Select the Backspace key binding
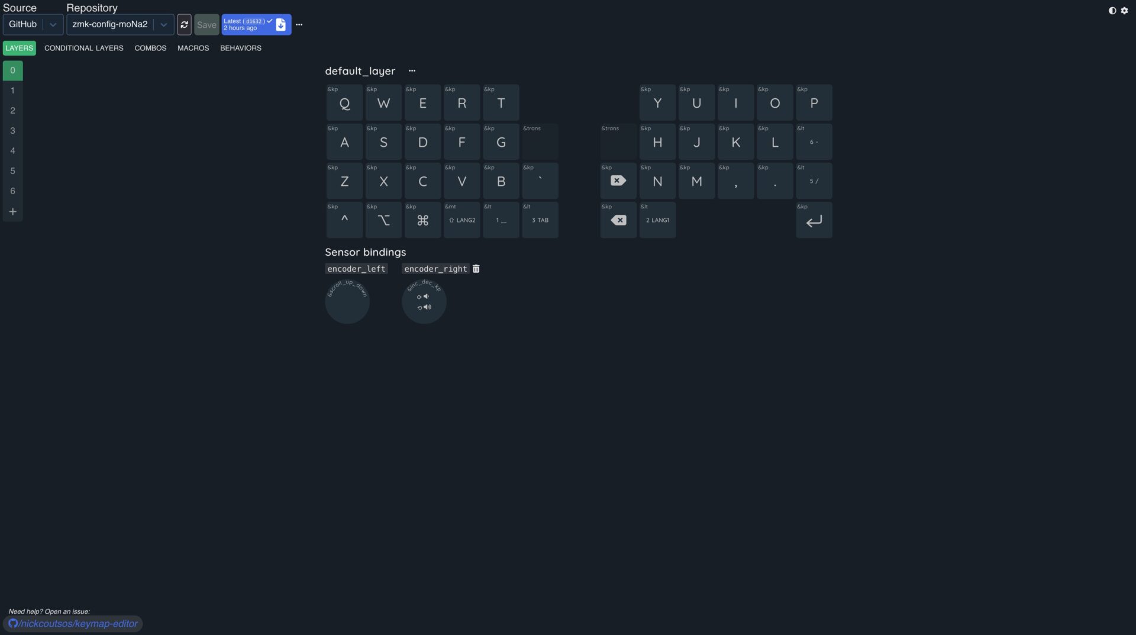1136x635 pixels. [x=618, y=220]
